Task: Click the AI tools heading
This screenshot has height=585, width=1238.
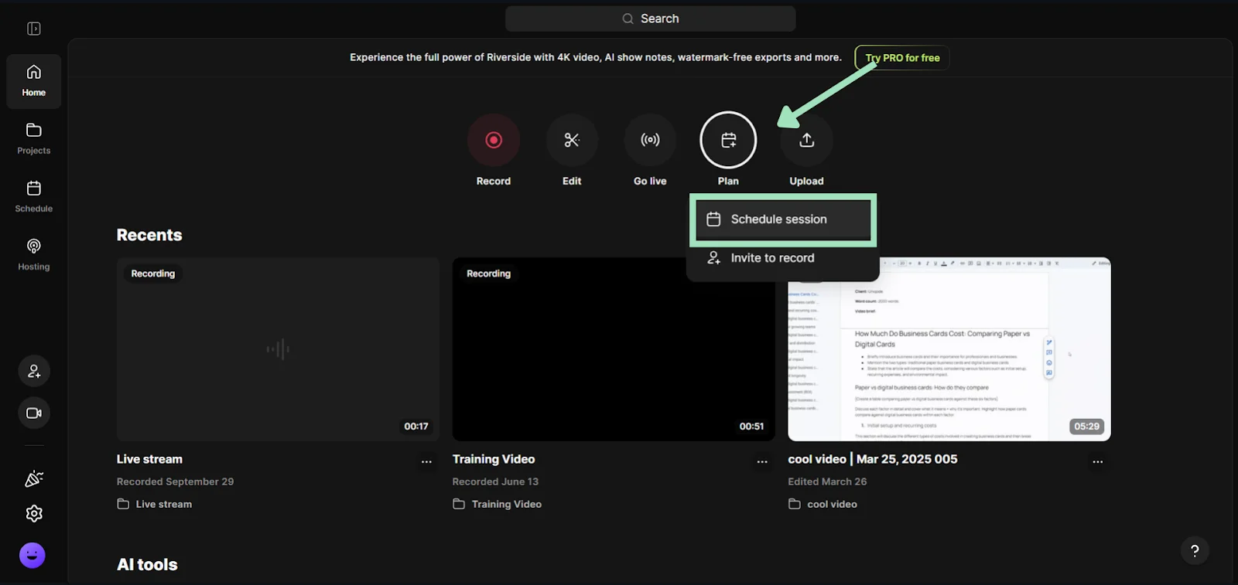Action: [147, 565]
